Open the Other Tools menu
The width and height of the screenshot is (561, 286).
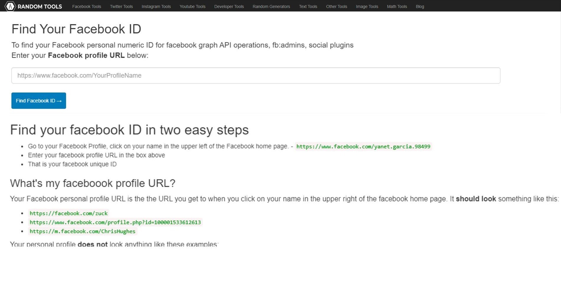(336, 6)
